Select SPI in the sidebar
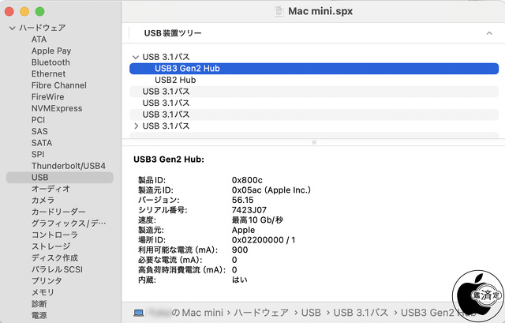Image resolution: width=505 pixels, height=323 pixels. pos(38,155)
